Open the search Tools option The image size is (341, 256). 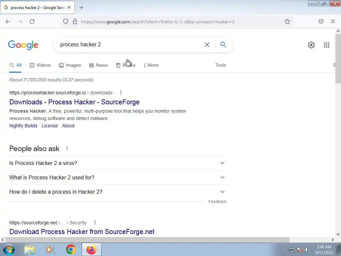tap(221, 65)
